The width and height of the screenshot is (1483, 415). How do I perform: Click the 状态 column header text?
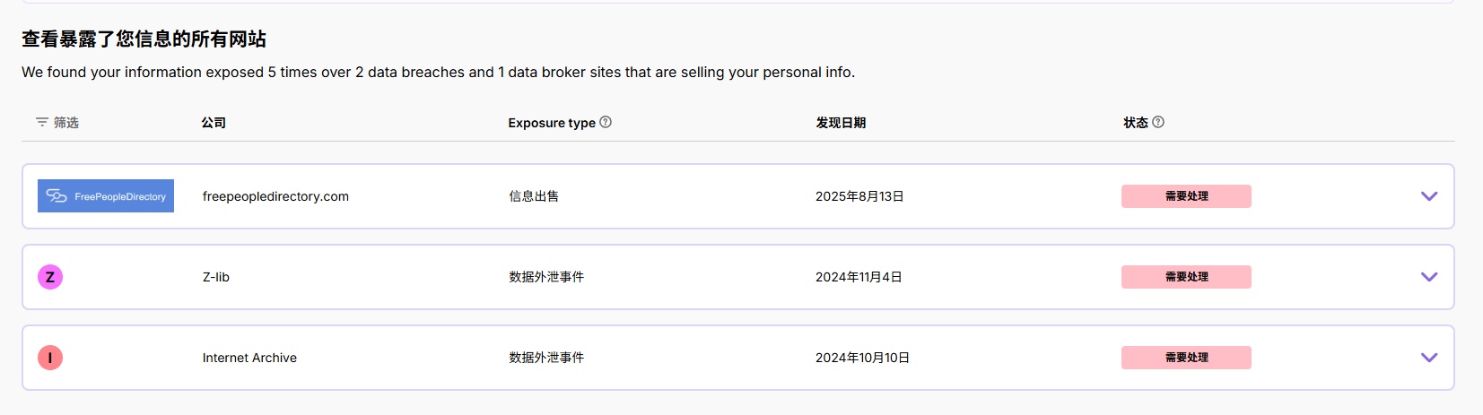(x=1136, y=123)
